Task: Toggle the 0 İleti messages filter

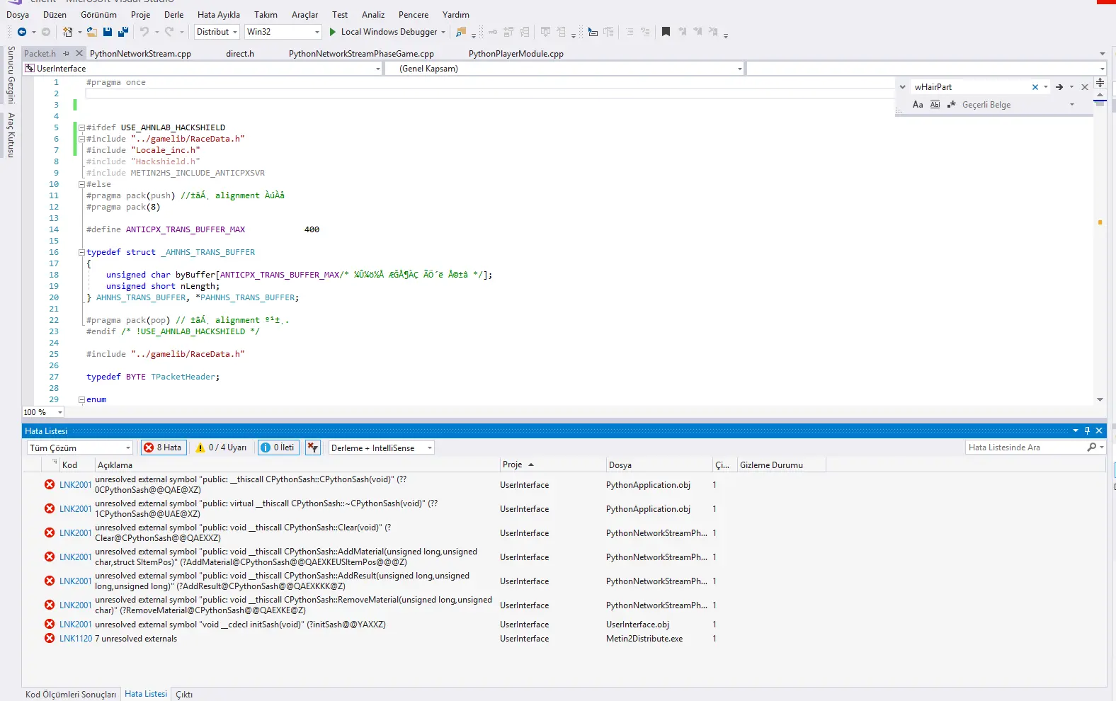Action: (278, 448)
